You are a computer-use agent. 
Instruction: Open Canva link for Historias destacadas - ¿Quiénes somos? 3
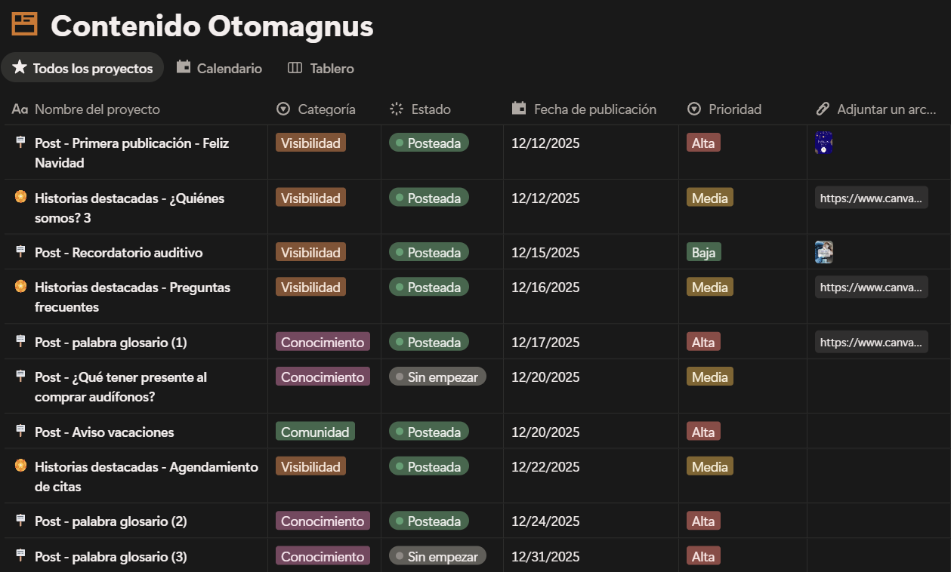point(871,198)
